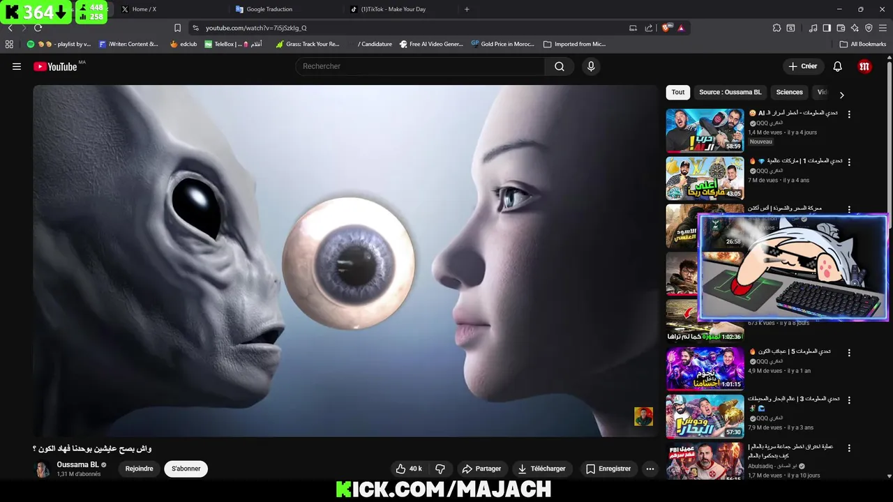Image resolution: width=893 pixels, height=502 pixels.
Task: Click the Brave Shields lion icon
Action: pyautogui.click(x=666, y=28)
